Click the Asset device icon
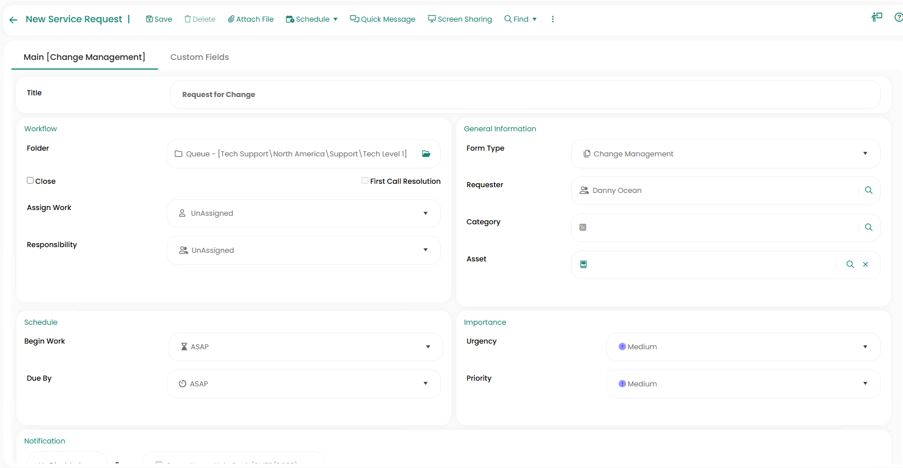This screenshot has height=468, width=903. [584, 264]
